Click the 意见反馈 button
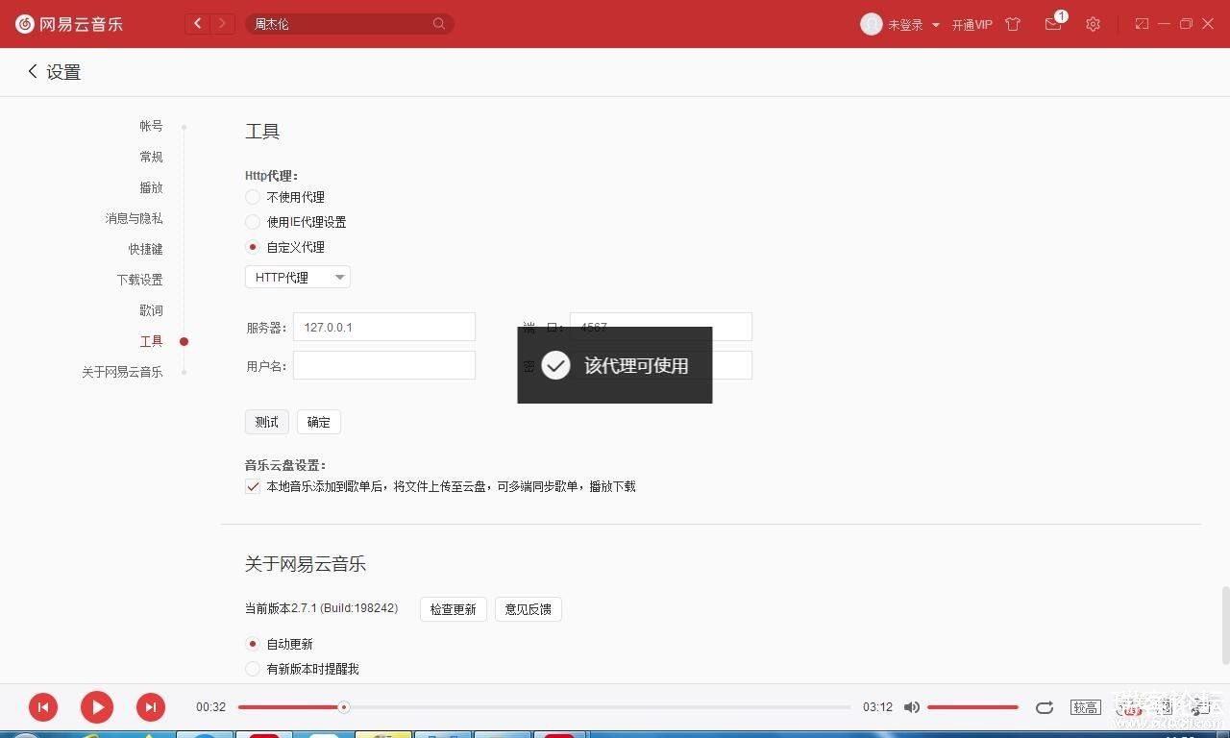The height and width of the screenshot is (738, 1230). pos(529,609)
